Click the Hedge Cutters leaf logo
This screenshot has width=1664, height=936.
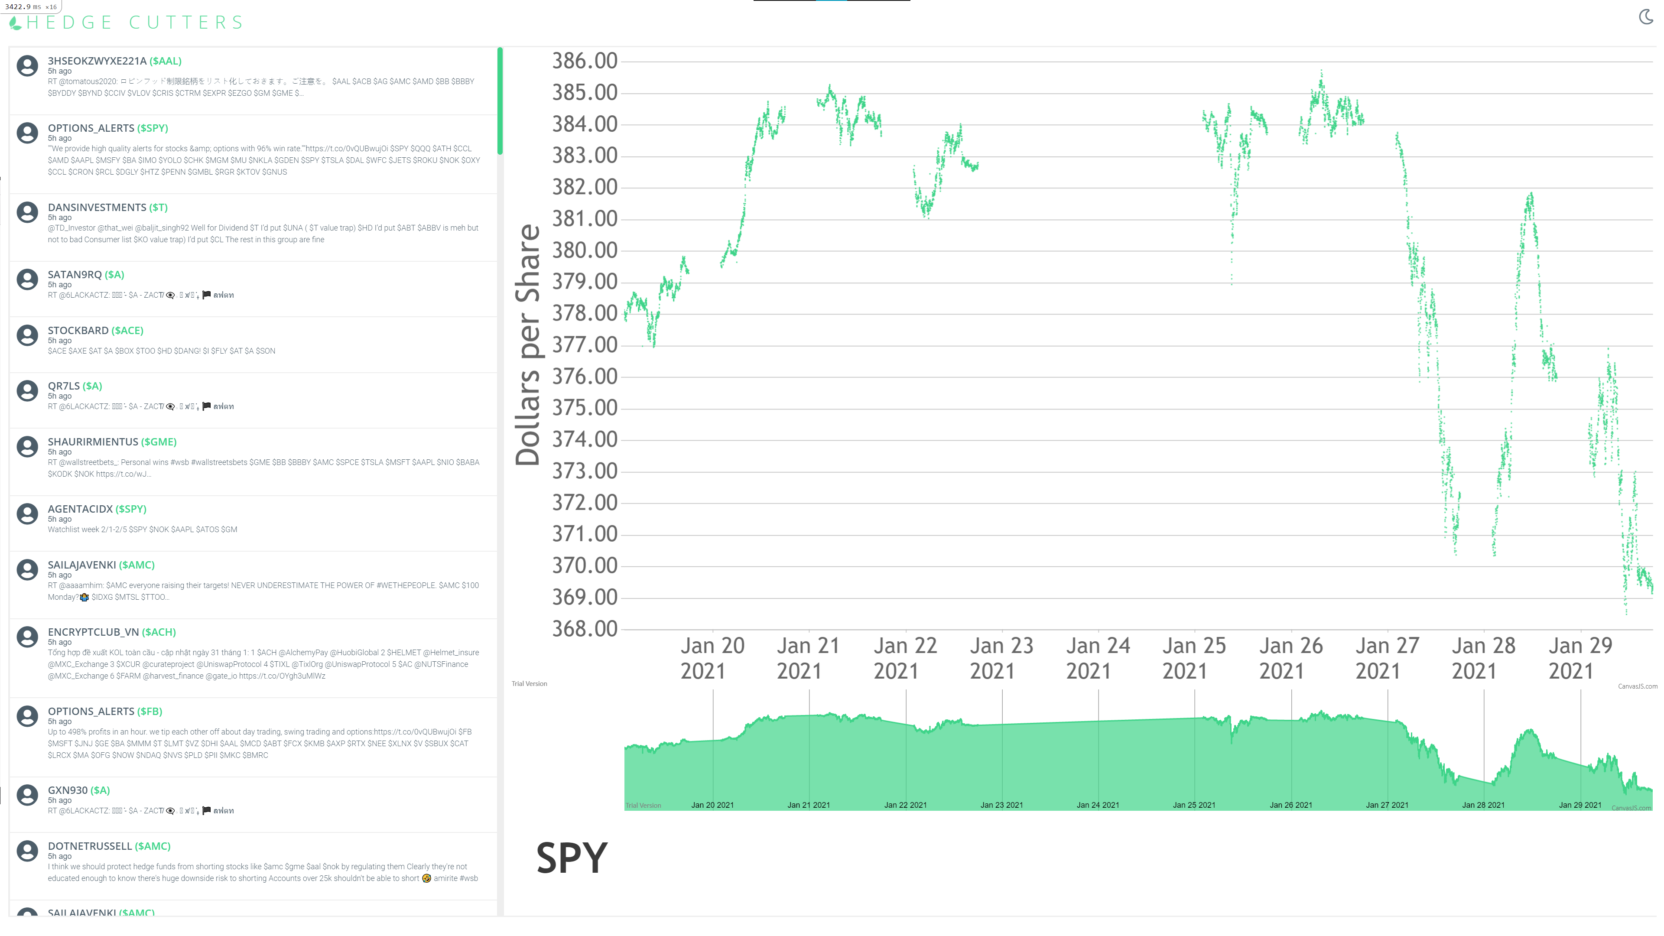pyautogui.click(x=16, y=23)
